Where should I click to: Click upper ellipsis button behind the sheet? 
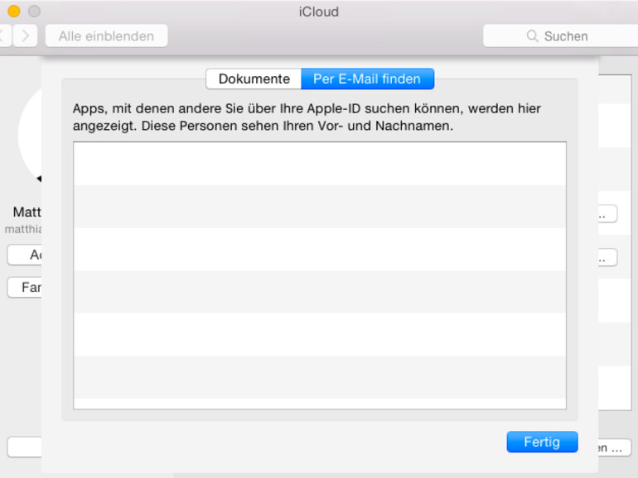pyautogui.click(x=607, y=214)
